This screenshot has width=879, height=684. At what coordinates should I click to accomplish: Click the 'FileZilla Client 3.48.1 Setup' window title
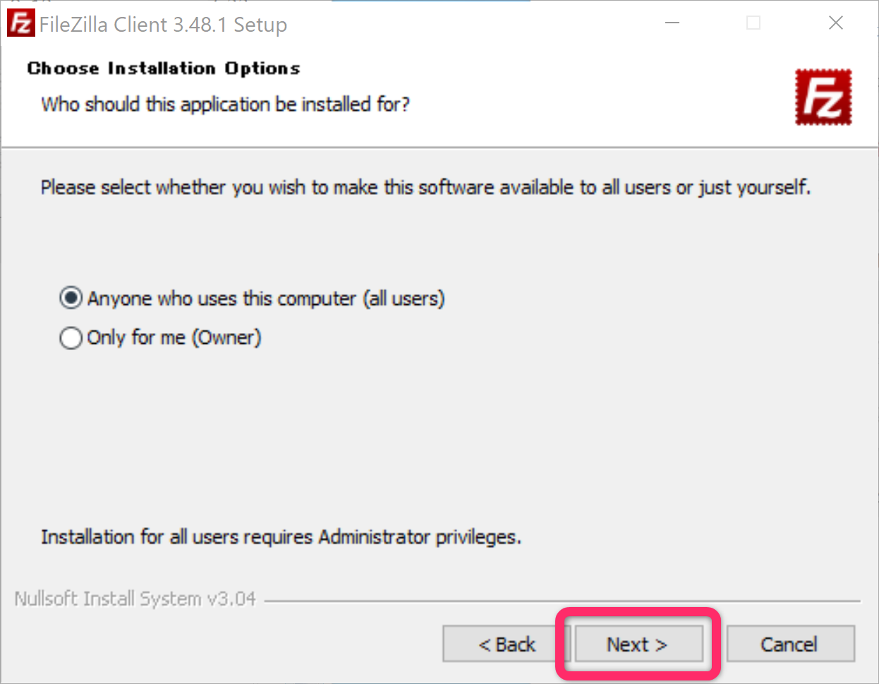coord(163,25)
